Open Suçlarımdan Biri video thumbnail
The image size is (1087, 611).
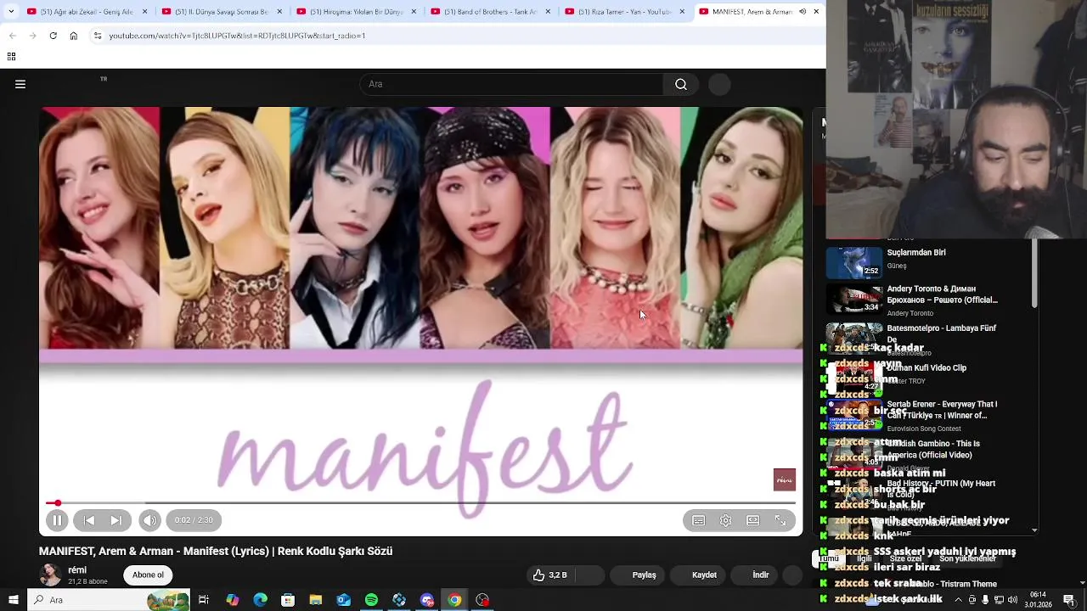click(854, 262)
